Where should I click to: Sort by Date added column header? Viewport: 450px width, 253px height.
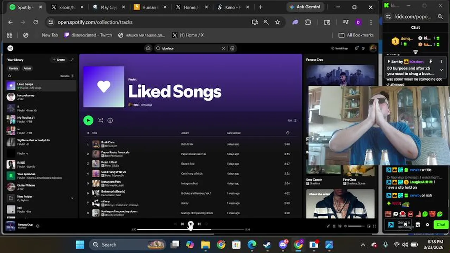click(234, 133)
